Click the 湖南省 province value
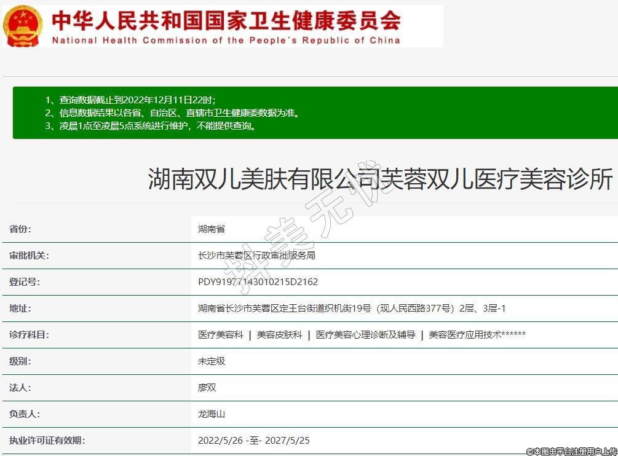Screen dimensions: 618x456 (x=212, y=229)
